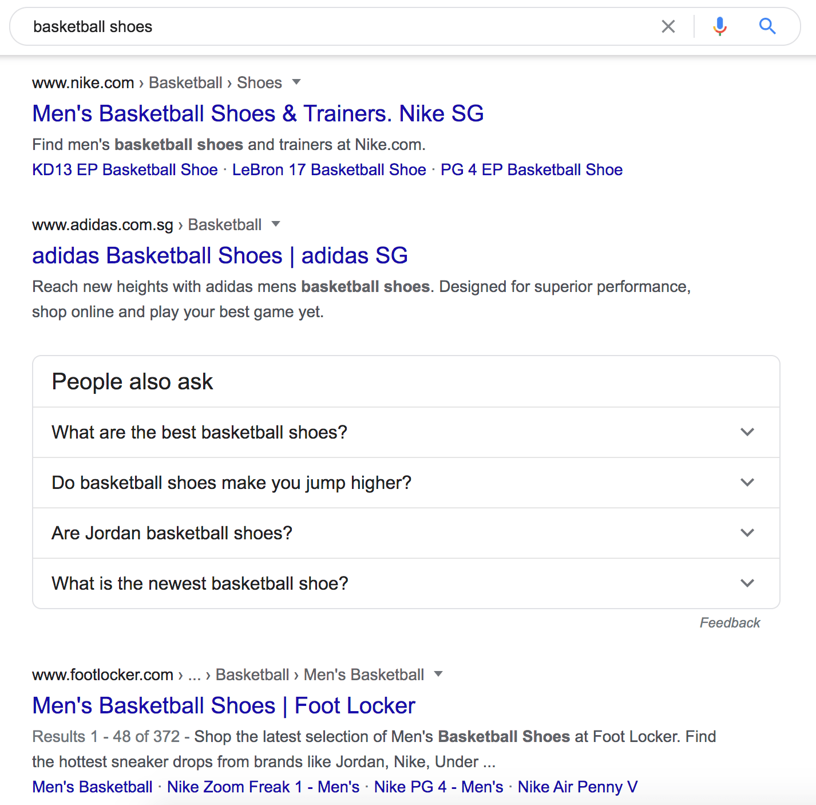The image size is (816, 805).
Task: Open the breadcrumb dropdown on adidas result
Action: click(276, 224)
